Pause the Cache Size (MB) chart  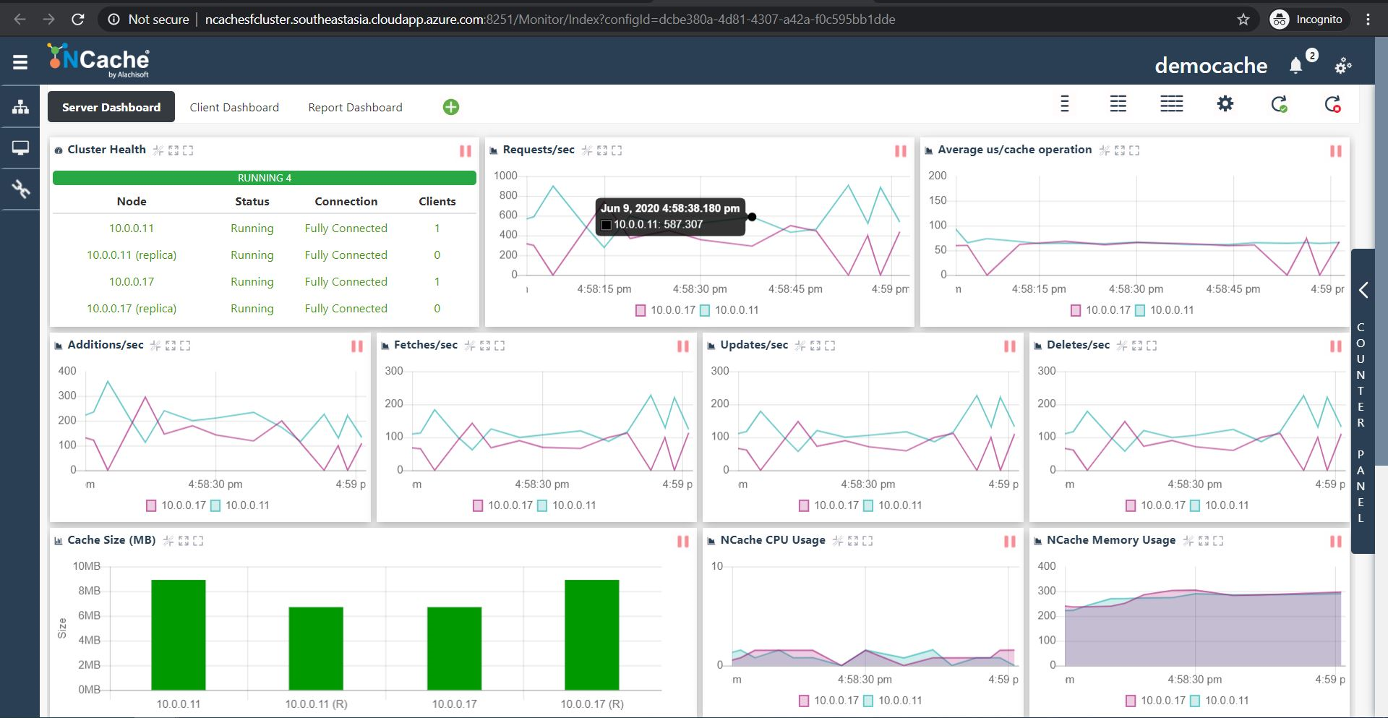tap(683, 542)
